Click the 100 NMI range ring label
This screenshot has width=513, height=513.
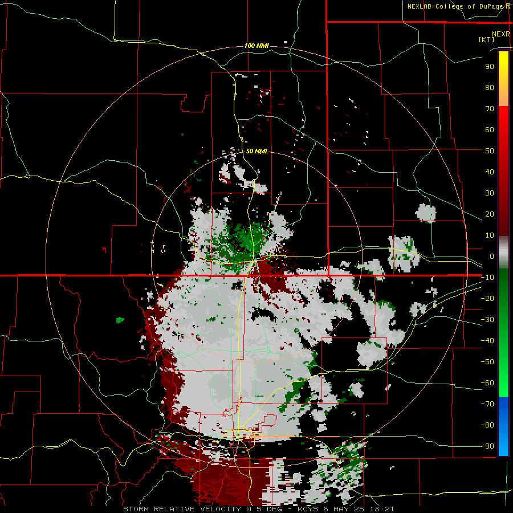256,46
